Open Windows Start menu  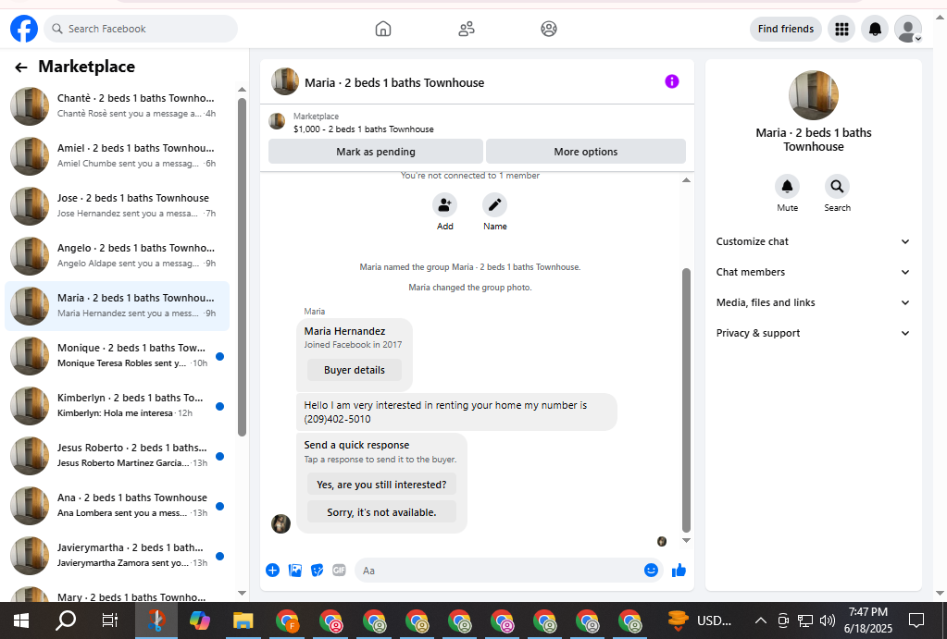click(21, 621)
